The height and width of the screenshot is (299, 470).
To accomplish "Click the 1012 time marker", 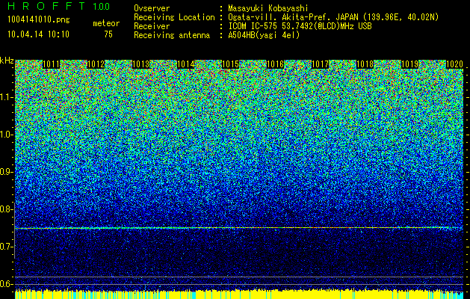I will tap(96, 64).
